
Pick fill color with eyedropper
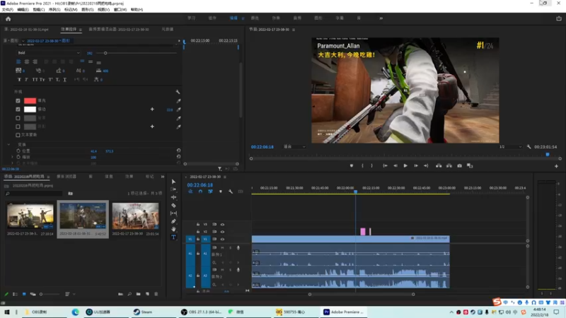178,101
